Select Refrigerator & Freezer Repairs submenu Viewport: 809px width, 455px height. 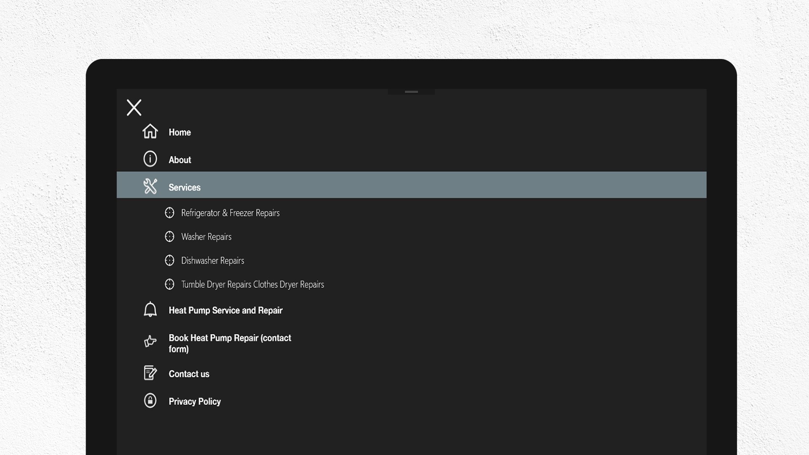pos(230,213)
